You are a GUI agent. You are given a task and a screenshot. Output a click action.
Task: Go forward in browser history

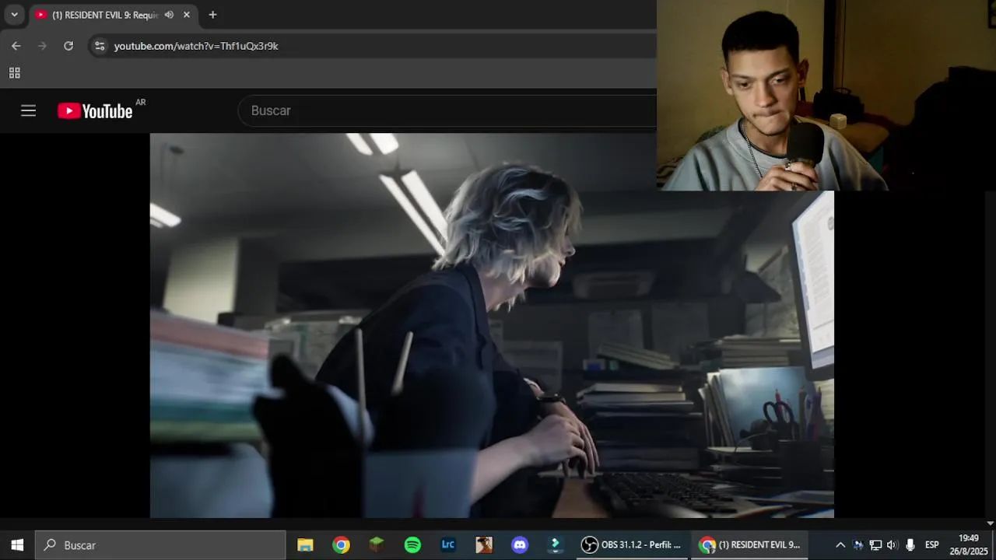[x=42, y=46]
